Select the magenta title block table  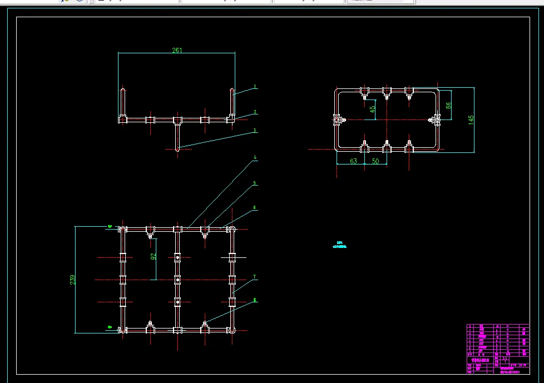click(x=498, y=349)
